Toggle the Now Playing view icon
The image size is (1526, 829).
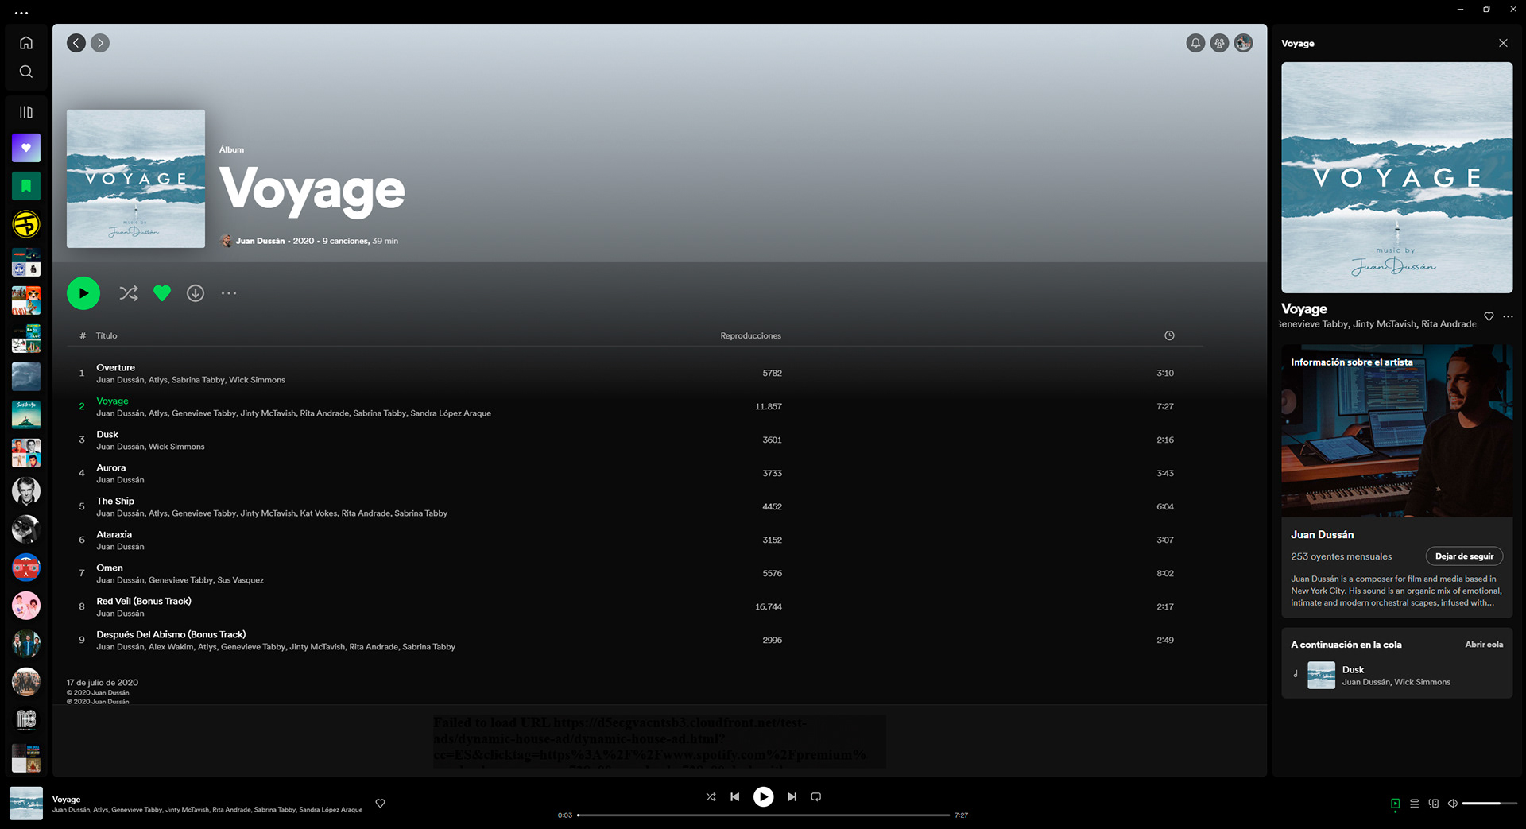click(x=1395, y=804)
